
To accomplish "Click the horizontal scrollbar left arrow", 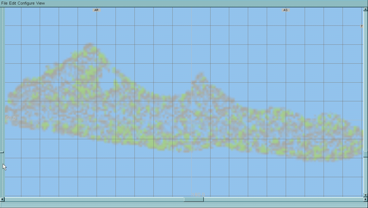I will pyautogui.click(x=2, y=200).
